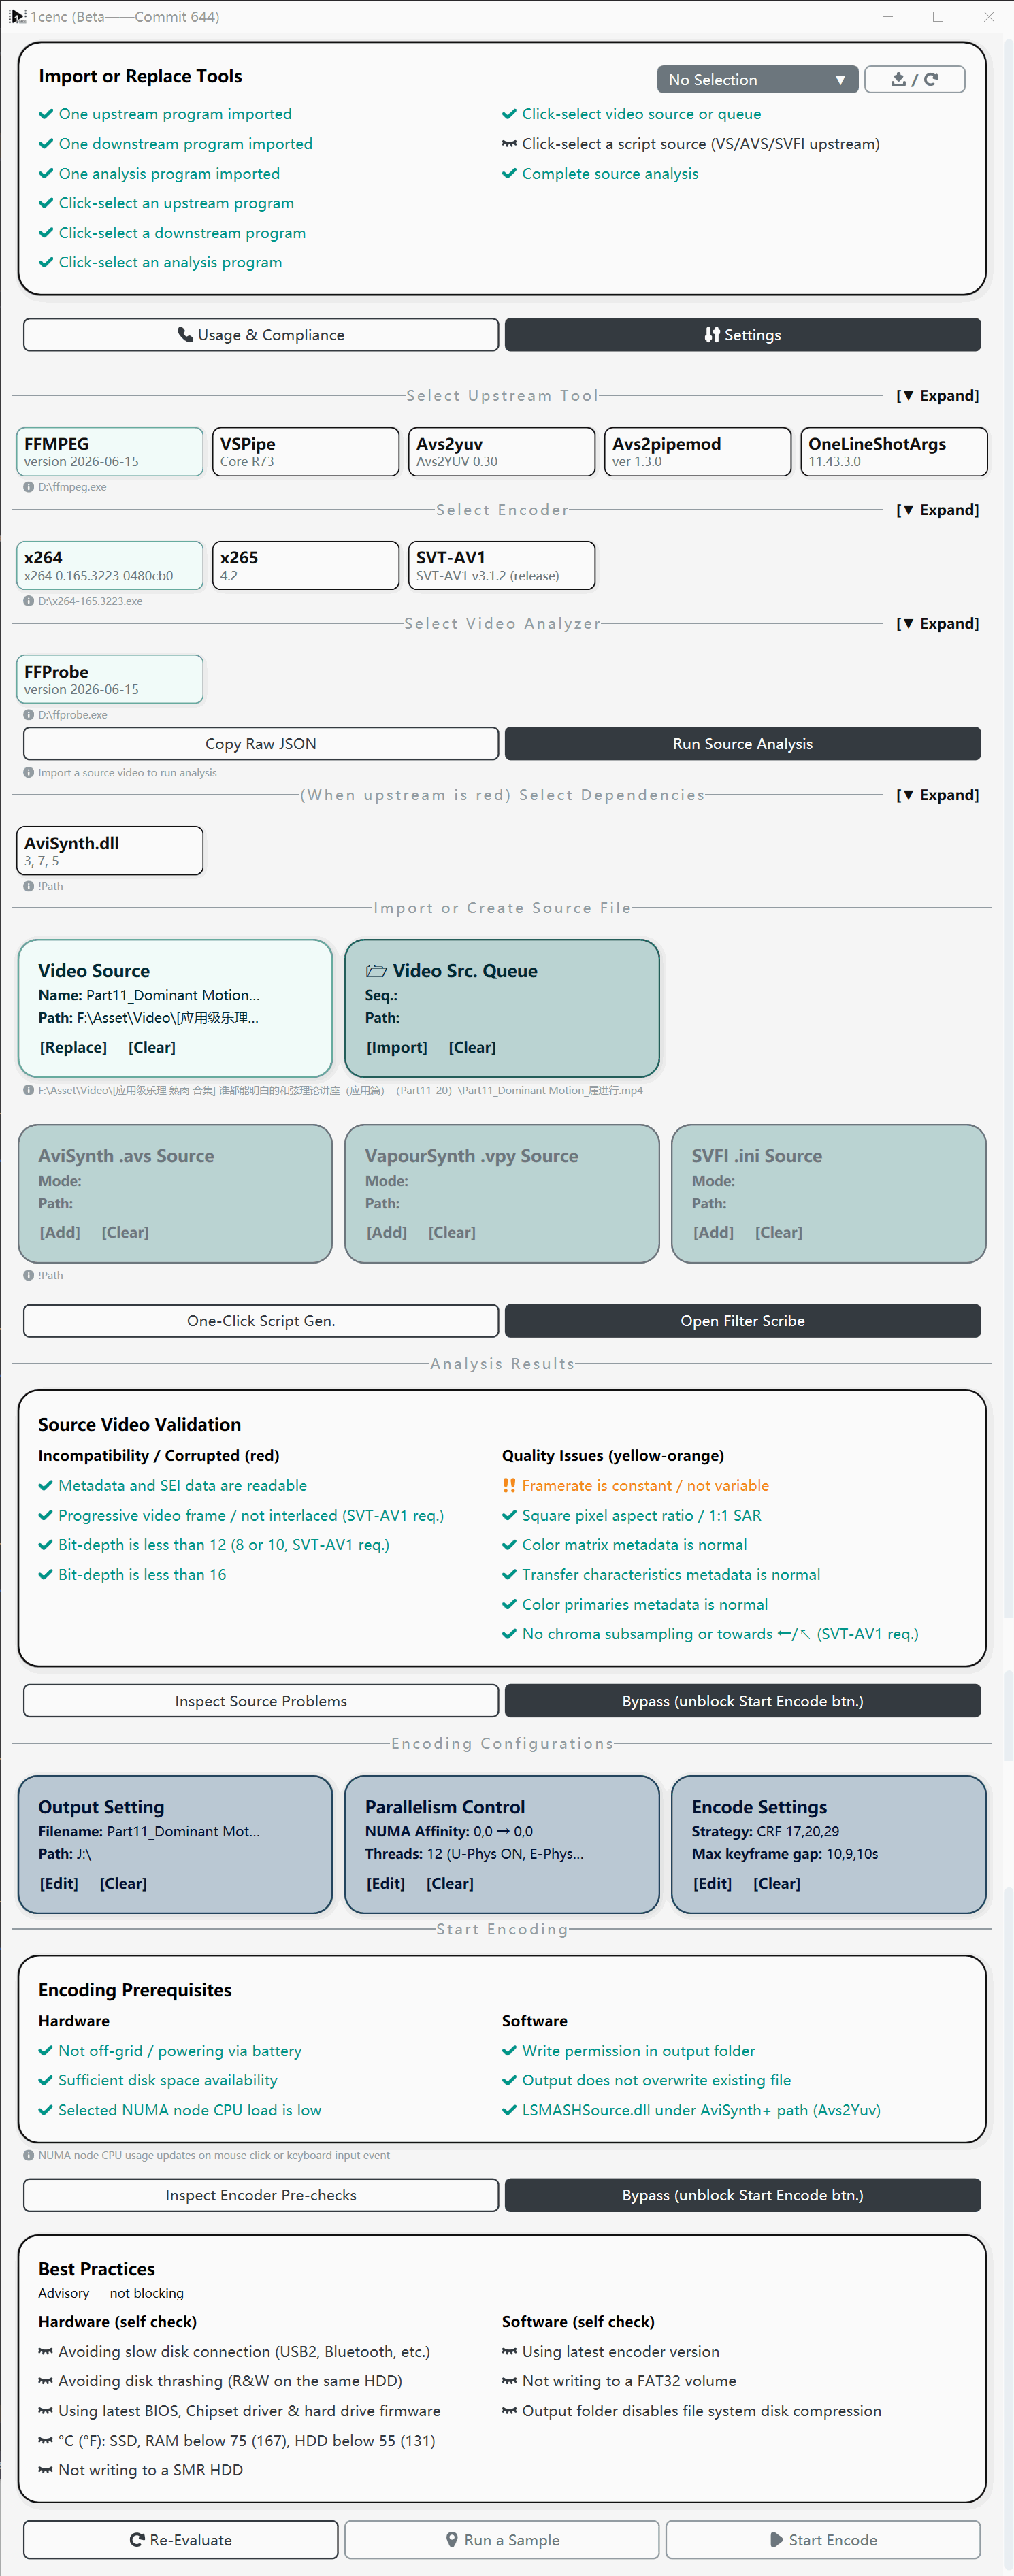
Task: Click the handshake icon beside Using latest encoder version
Action: pos(509,2352)
